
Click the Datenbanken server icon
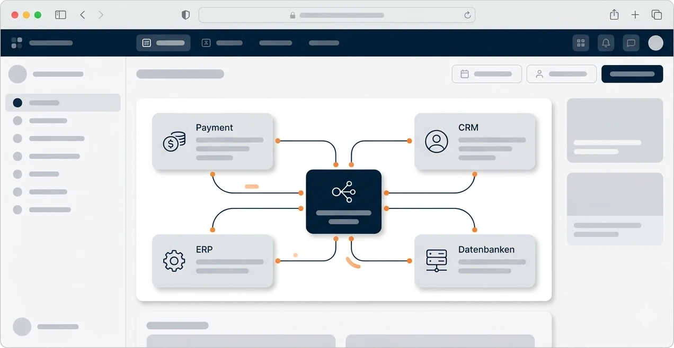(437, 261)
